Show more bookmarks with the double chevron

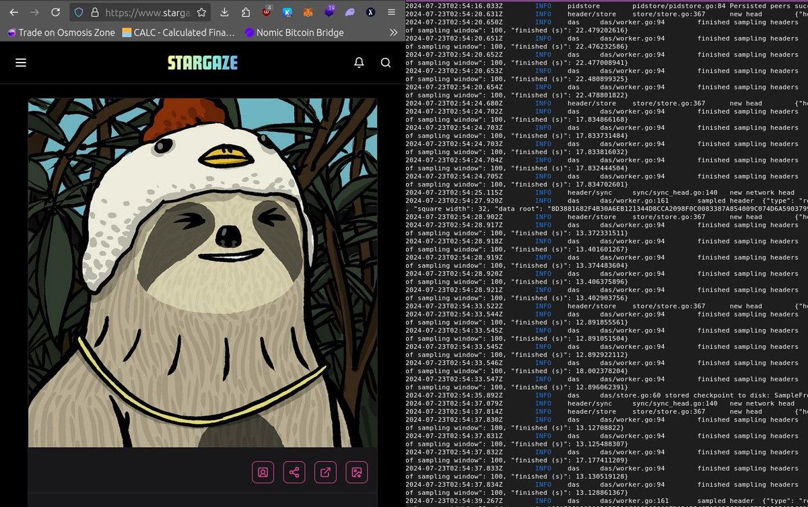(x=393, y=32)
